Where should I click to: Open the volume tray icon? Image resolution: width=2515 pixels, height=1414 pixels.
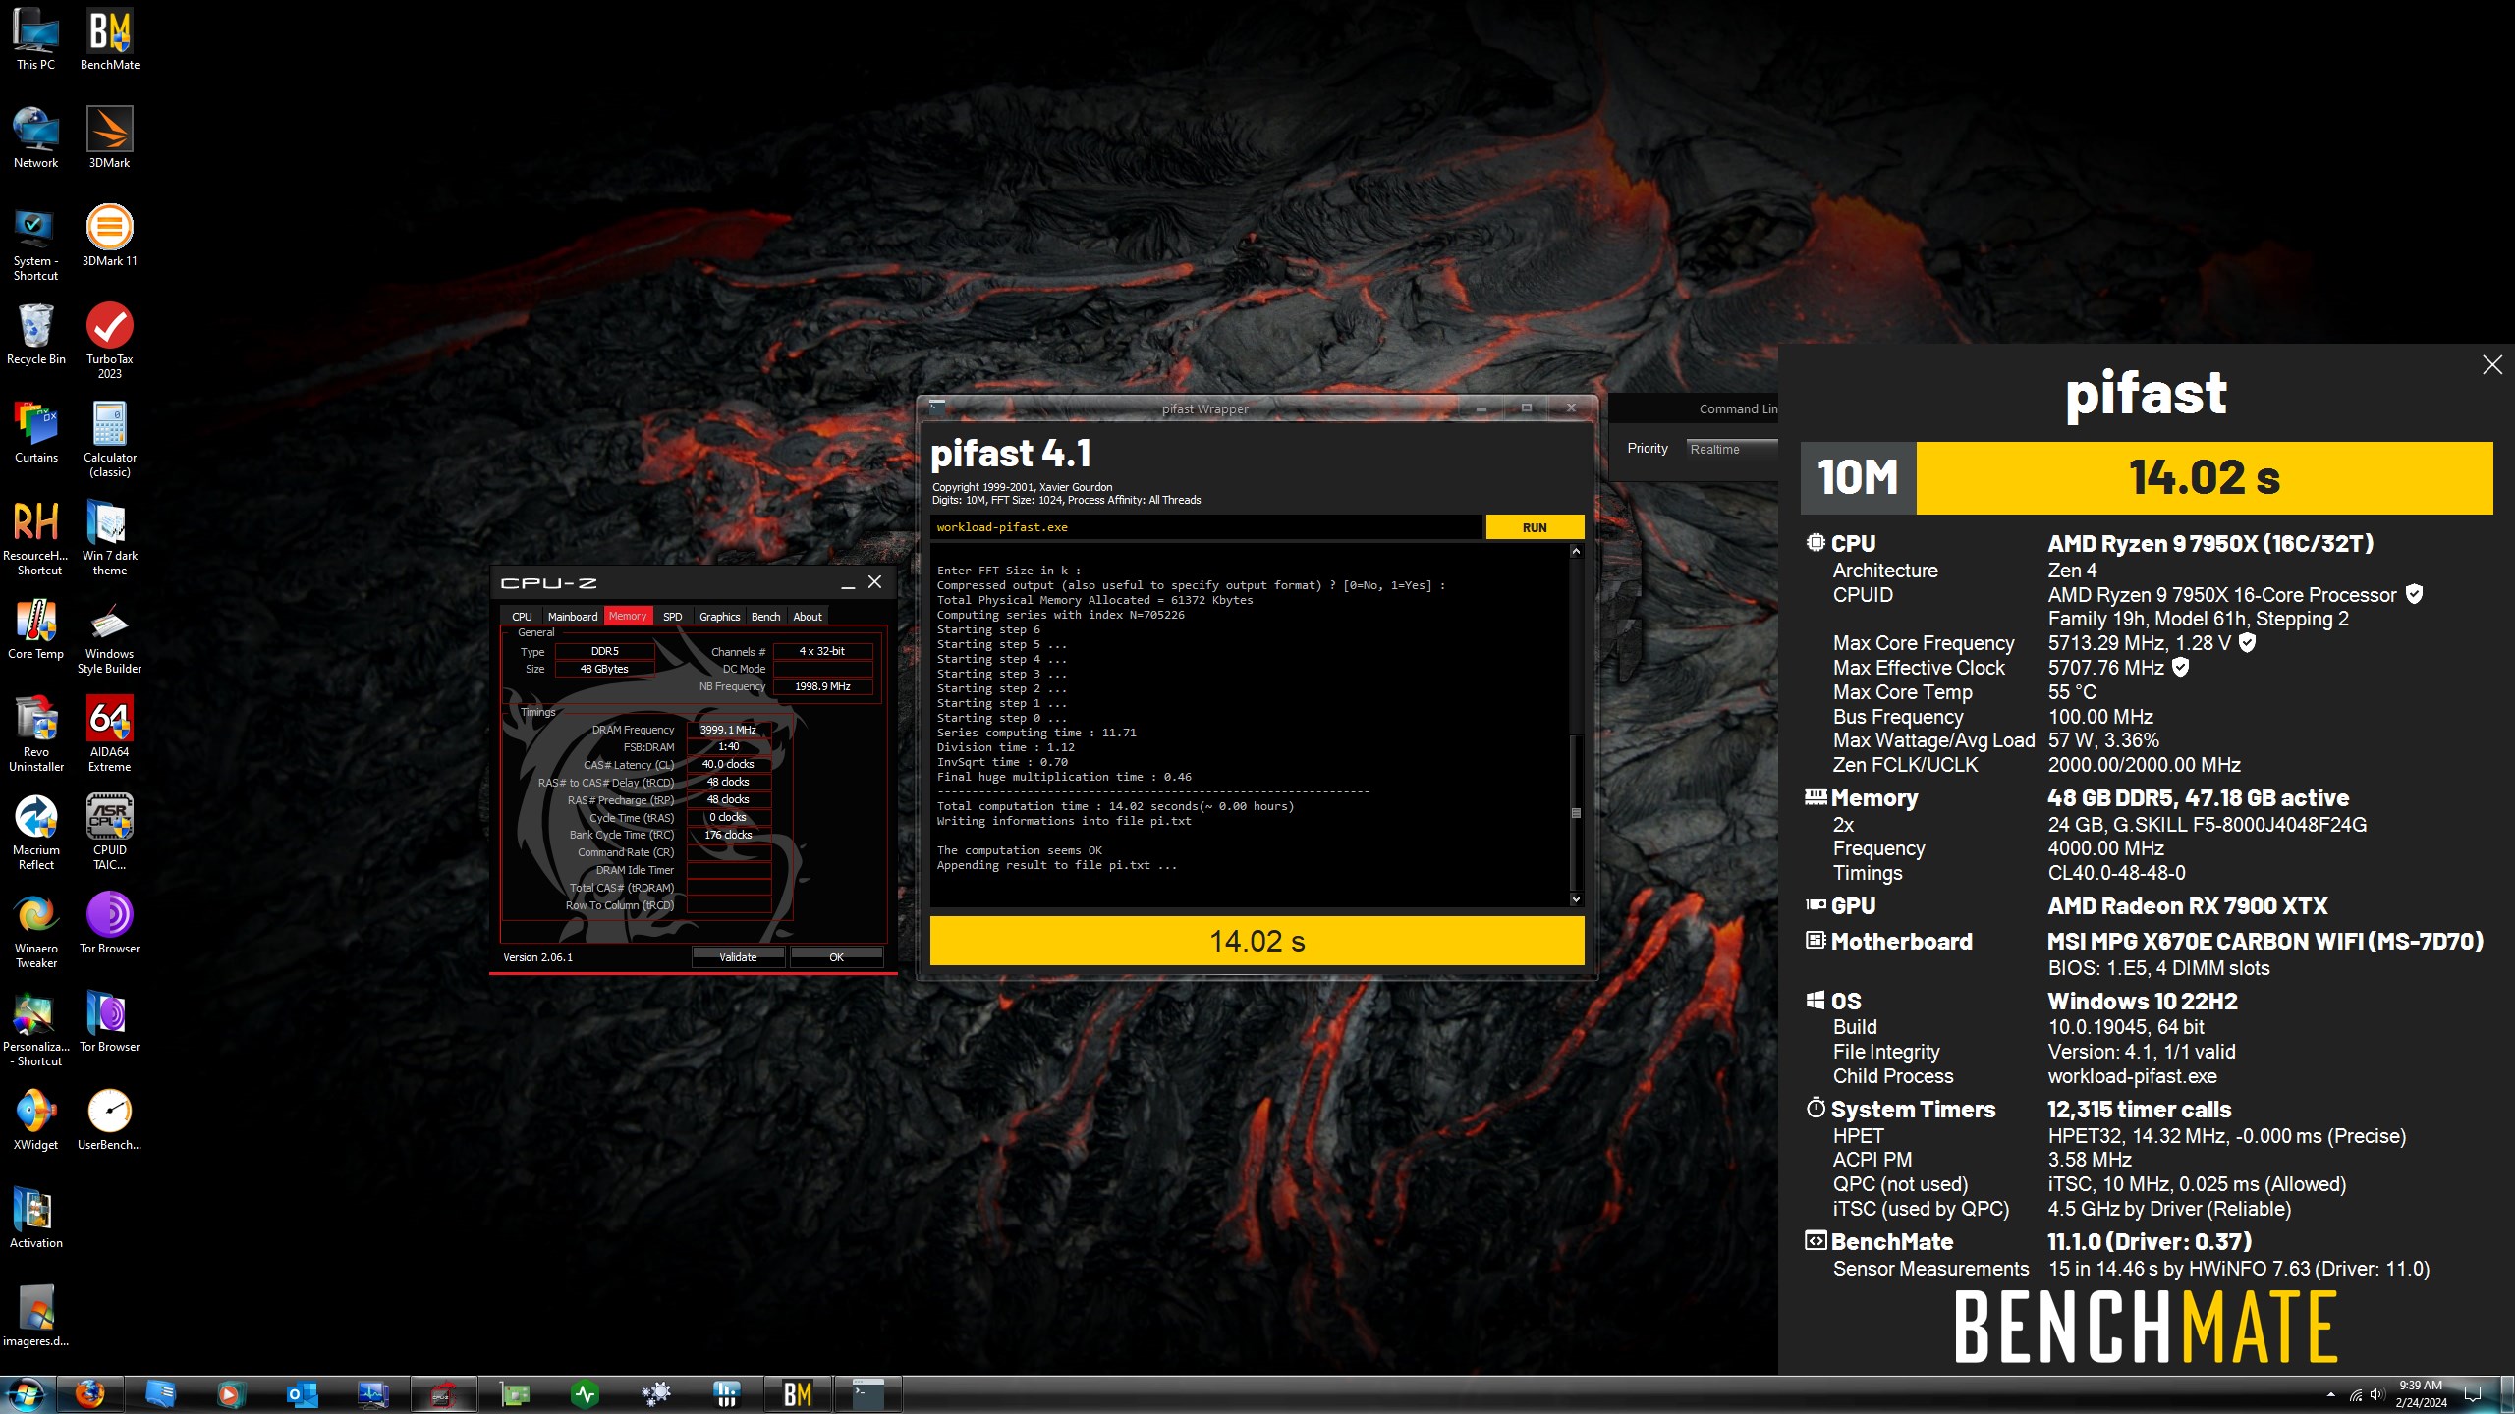(2375, 1394)
